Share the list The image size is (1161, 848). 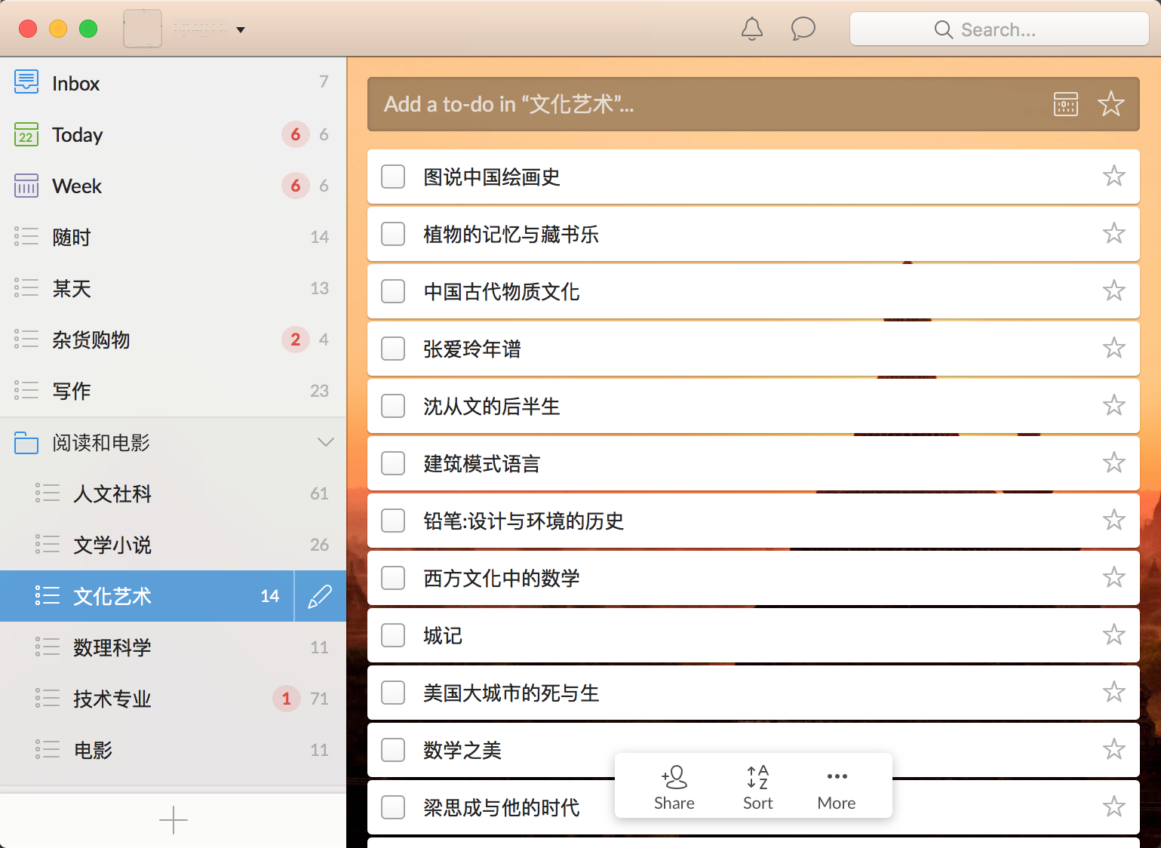[674, 787]
